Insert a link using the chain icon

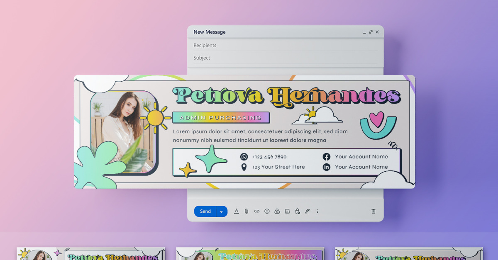pos(256,211)
